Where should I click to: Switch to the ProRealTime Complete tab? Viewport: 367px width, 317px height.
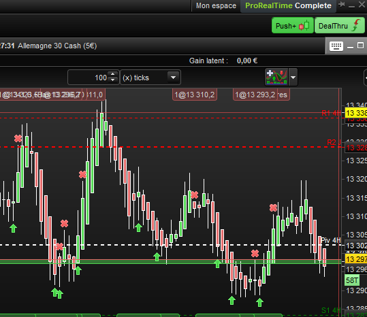click(288, 5)
